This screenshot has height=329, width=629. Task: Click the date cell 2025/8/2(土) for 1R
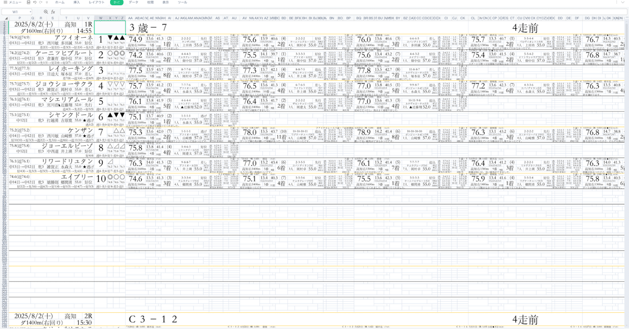pyautogui.click(x=34, y=24)
